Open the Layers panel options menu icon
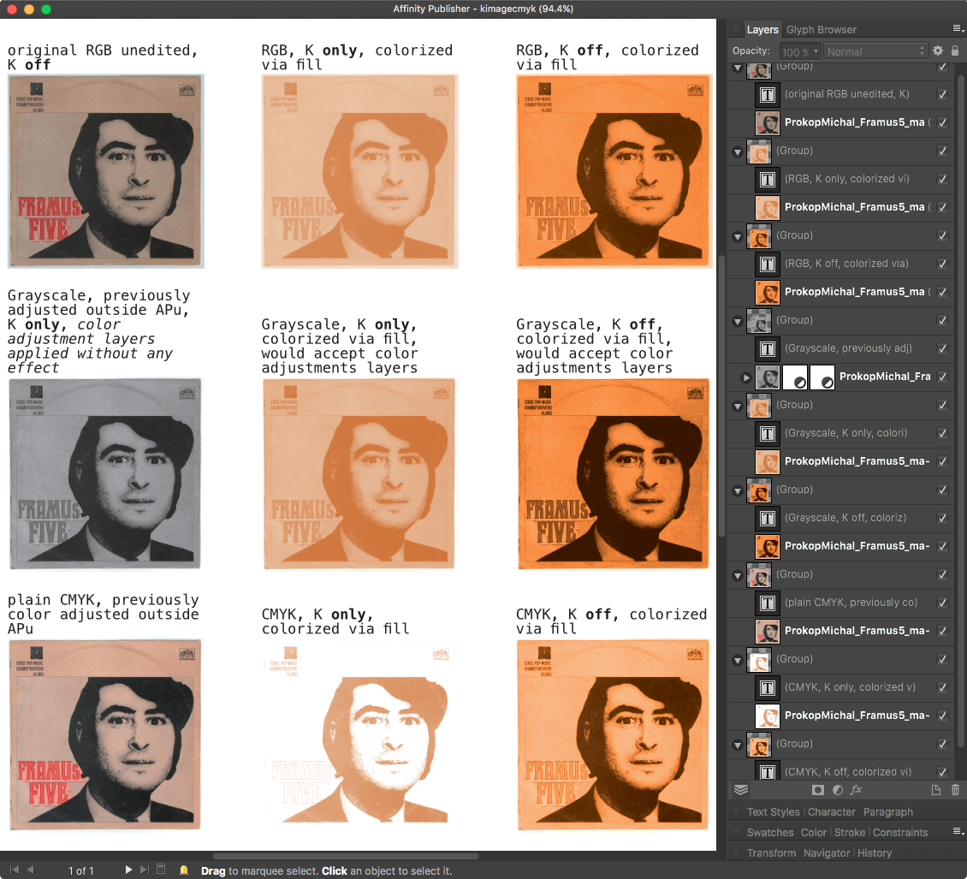The width and height of the screenshot is (967, 879). point(958,28)
